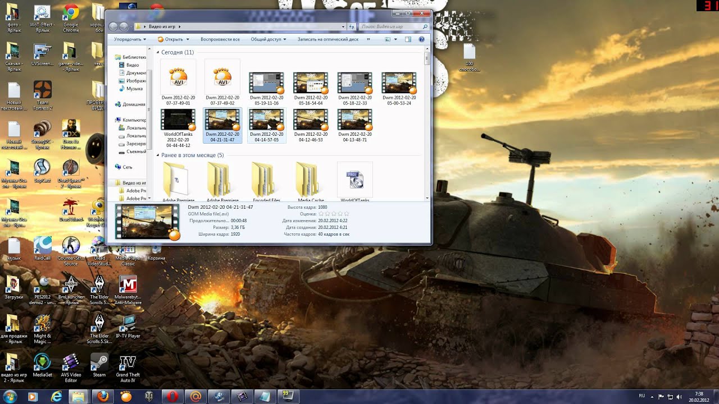Image resolution: width=719 pixels, height=404 pixels.
Task: Open the recent pages dropdown by navigation arrows
Action: click(131, 26)
